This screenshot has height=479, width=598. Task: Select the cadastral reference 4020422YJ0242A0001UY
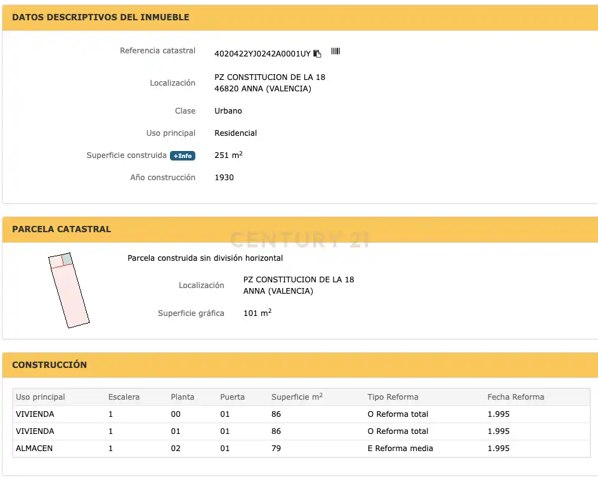click(x=263, y=54)
